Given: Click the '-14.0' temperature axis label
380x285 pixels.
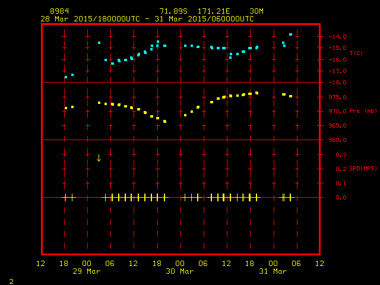Looking at the screenshot, I should point(337,37).
